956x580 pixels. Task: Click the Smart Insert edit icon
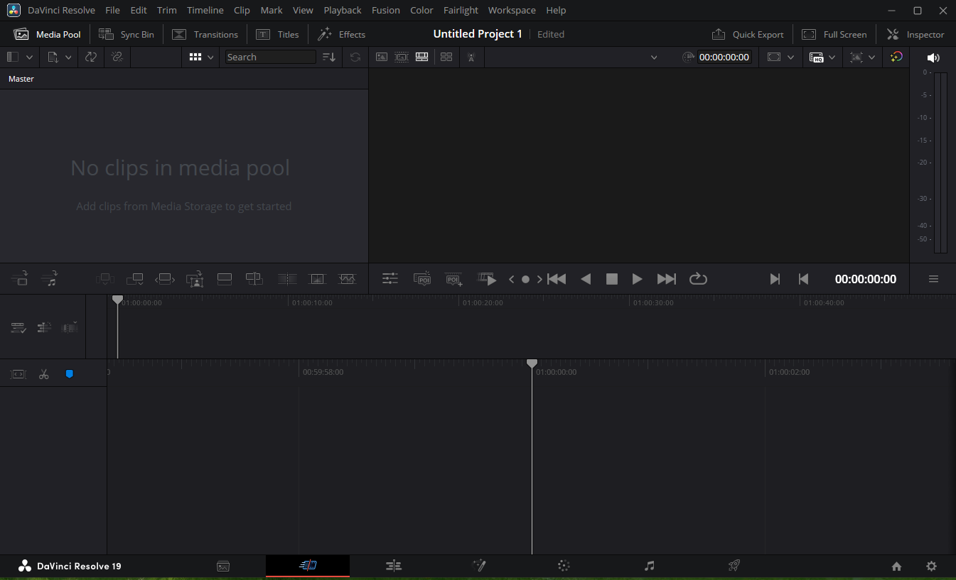(104, 279)
